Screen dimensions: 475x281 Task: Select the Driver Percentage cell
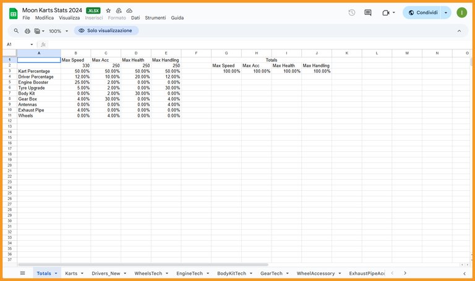[x=39, y=77]
